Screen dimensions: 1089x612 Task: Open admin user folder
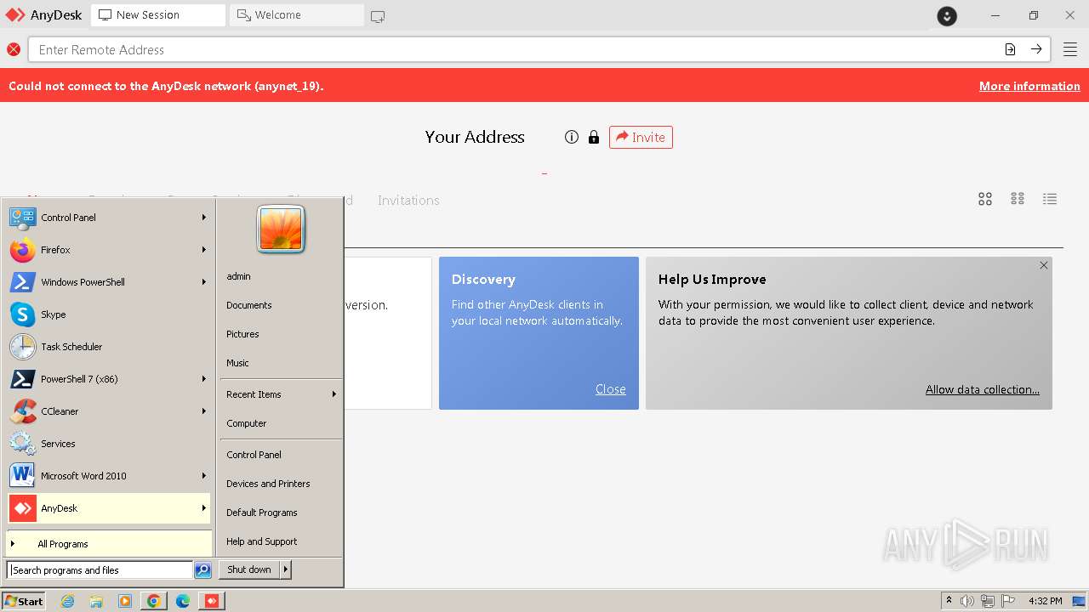pyautogui.click(x=281, y=276)
